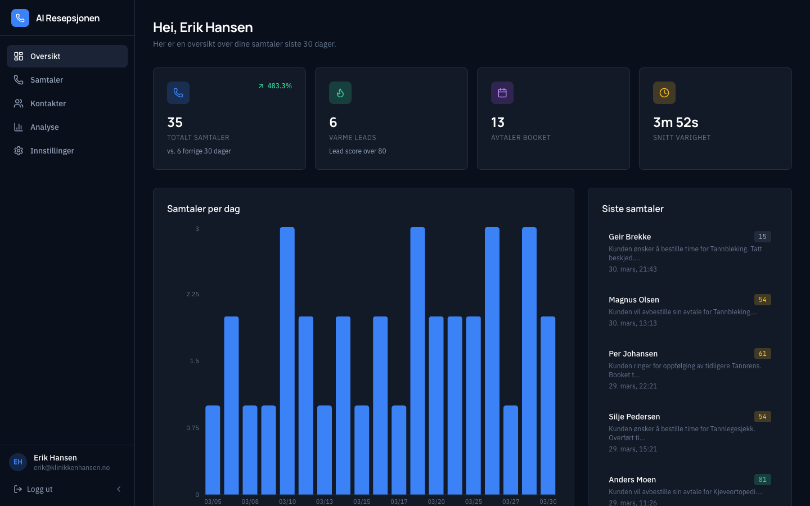Click the blue phone icon on Totalt Samtaler card
This screenshot has height=506, width=810.
tap(178, 93)
